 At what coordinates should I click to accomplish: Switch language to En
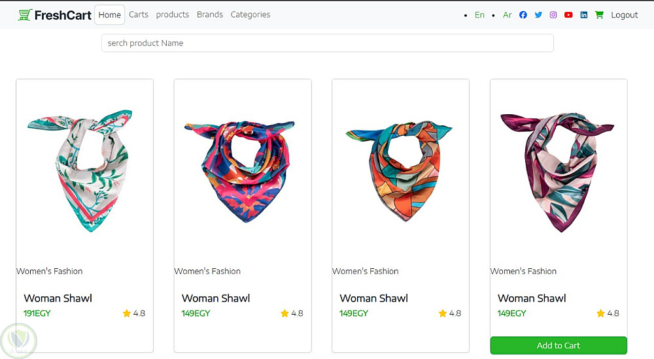(480, 15)
